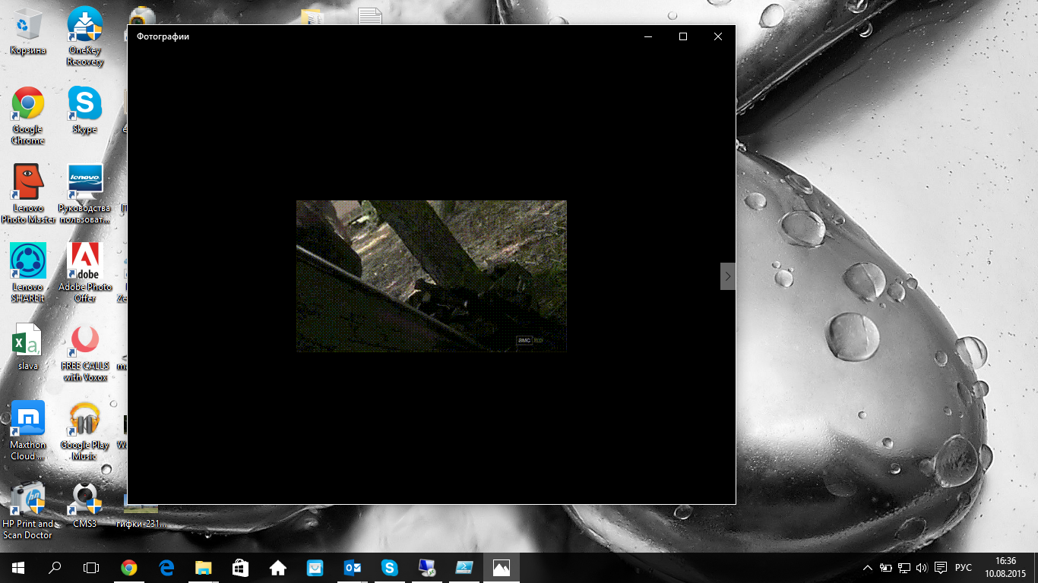
Task: Click the house icon on the taskbar
Action: [278, 568]
